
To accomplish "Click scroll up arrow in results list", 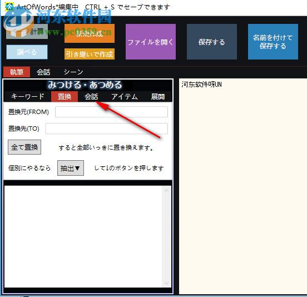I will coord(167,191).
